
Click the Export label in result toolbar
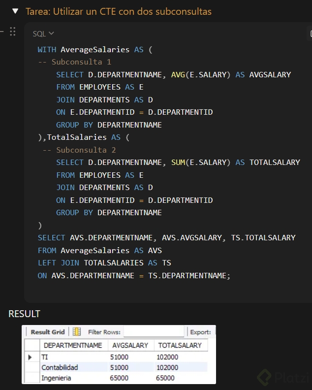pos(200,332)
